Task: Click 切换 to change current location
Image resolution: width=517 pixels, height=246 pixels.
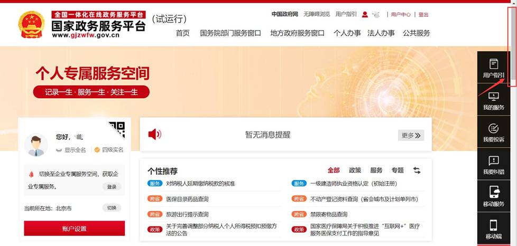Action: (112, 208)
